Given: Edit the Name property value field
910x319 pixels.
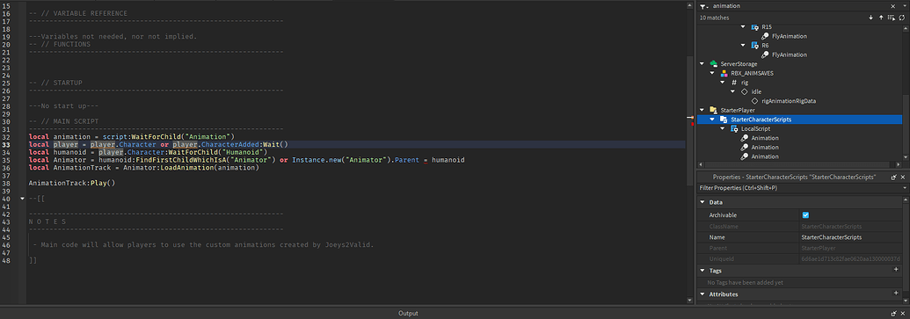Looking at the screenshot, I should pos(849,237).
